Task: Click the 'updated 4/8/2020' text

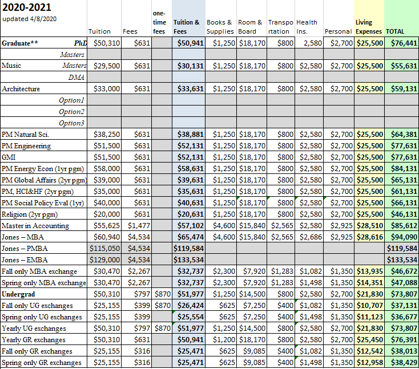Action: (x=29, y=19)
